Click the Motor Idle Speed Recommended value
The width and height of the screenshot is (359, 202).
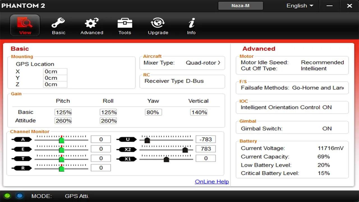pos(323,63)
